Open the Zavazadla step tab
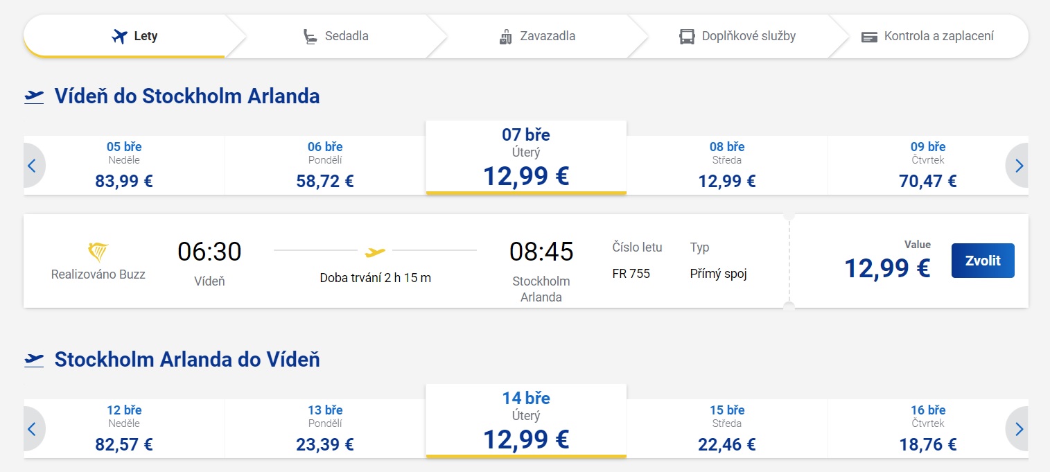Viewport: 1050px width, 472px height. pyautogui.click(x=537, y=36)
